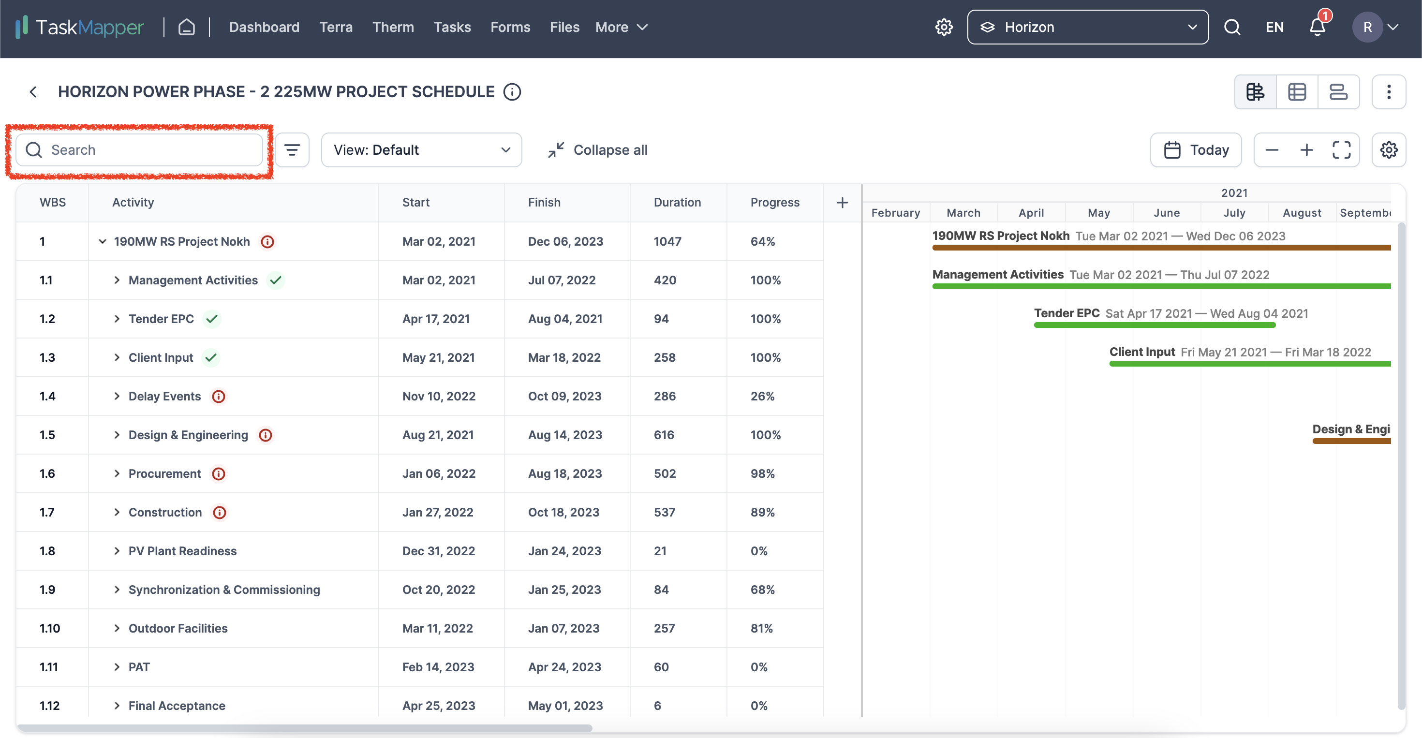
Task: Open the three-dot more options menu
Action: pyautogui.click(x=1389, y=91)
